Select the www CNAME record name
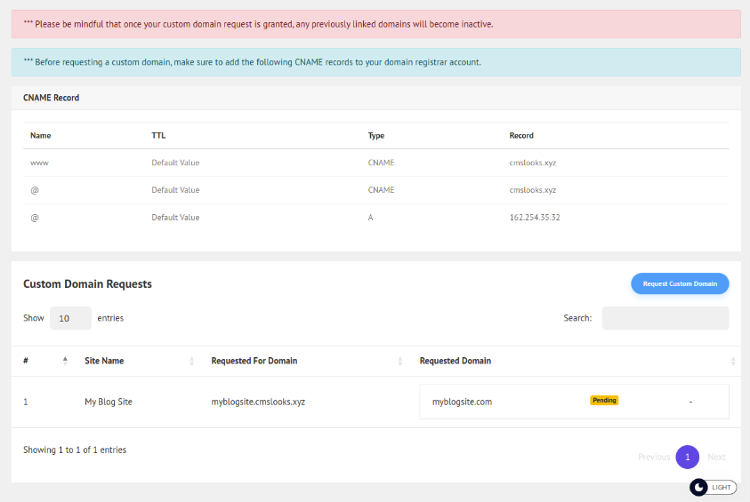The image size is (750, 502). 38,163
